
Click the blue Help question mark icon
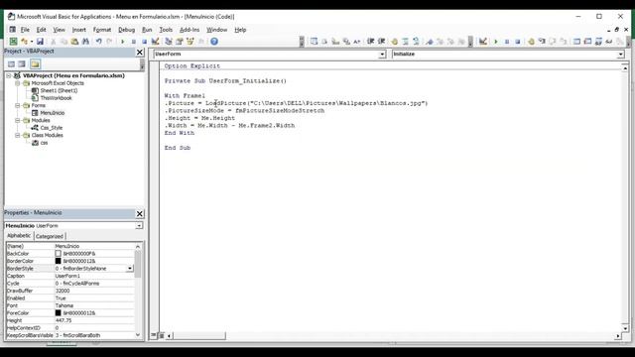click(214, 42)
